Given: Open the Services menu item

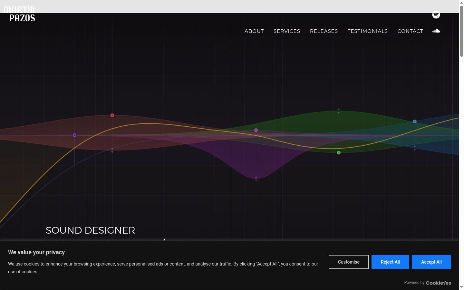Looking at the screenshot, I should coord(287,31).
